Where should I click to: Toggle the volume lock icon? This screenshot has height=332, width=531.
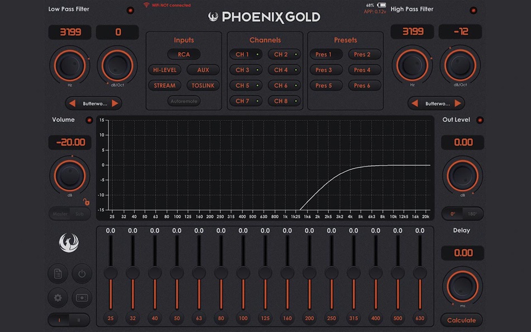point(86,202)
